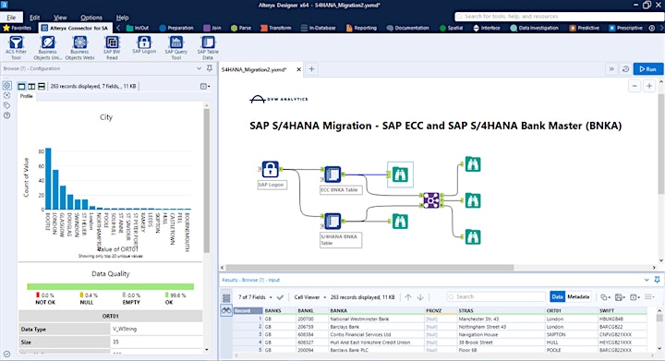
Task: Open the new window dropdown in Results
Action: [x=634, y=297]
